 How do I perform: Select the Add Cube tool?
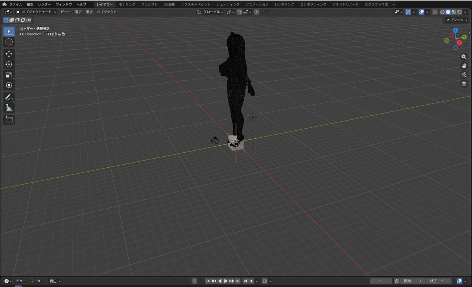pyautogui.click(x=9, y=120)
